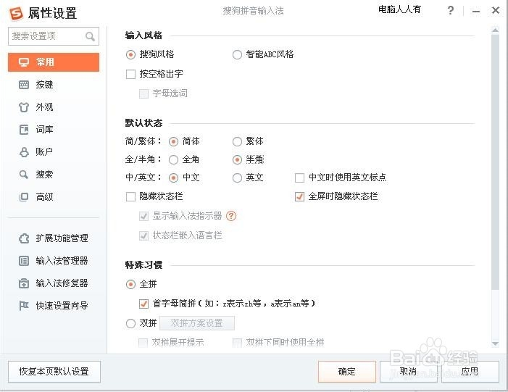This screenshot has height=392, width=508.
Task: Click the question mark help icon beside 显示输入法指示器
Action: pos(231,216)
